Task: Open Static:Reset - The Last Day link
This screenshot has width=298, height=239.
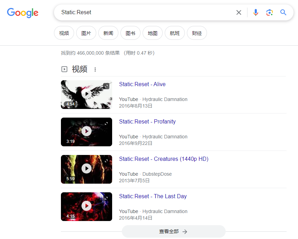Action: 153,196
